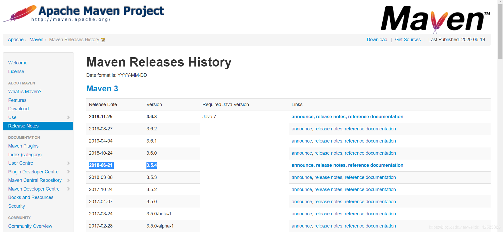This screenshot has height=232, width=503.
Task: Expand the User Centre chevron
Action: tap(68, 163)
